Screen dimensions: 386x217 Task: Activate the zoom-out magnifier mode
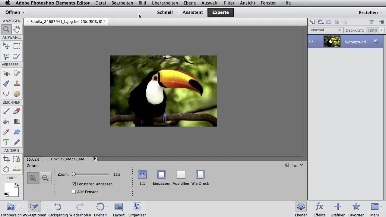tap(45, 178)
